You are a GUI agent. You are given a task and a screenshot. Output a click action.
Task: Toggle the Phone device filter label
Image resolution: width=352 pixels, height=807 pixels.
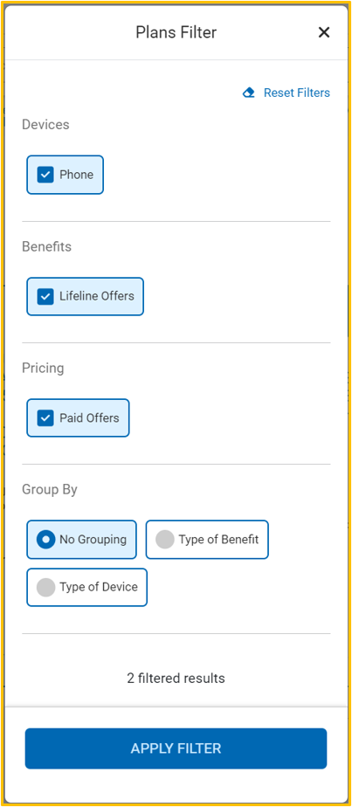77,175
